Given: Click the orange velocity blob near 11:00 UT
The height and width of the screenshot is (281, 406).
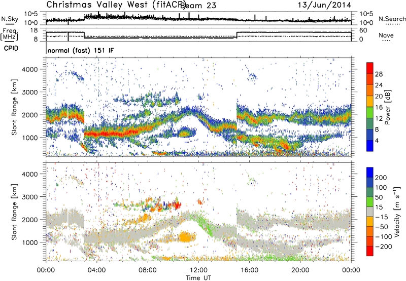Looking at the screenshot, I should pyautogui.click(x=185, y=237).
